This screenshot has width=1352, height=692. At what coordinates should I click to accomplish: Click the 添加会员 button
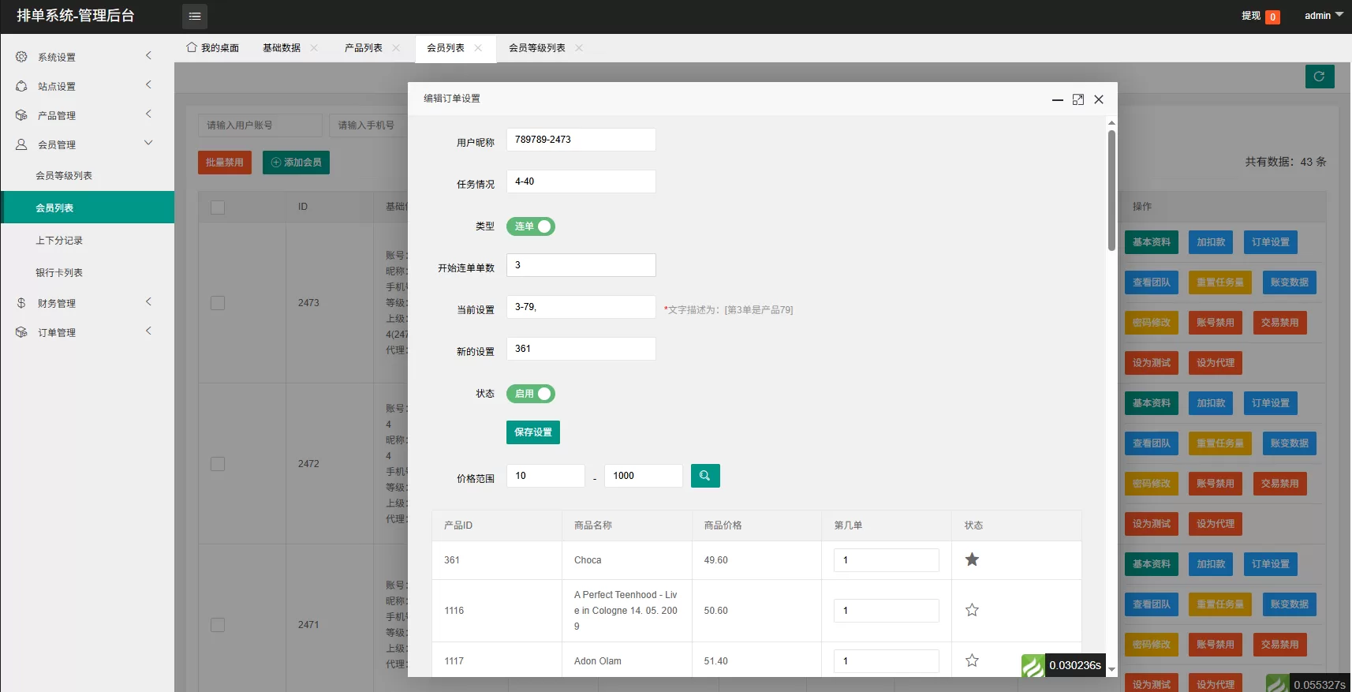296,163
